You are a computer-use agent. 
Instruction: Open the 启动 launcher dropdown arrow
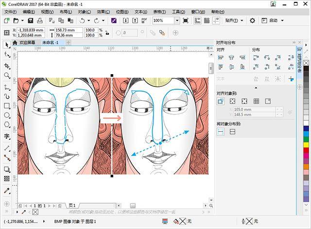pos(282,20)
